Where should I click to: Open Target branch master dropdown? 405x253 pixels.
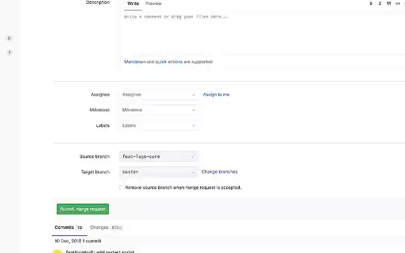pyautogui.click(x=159, y=172)
